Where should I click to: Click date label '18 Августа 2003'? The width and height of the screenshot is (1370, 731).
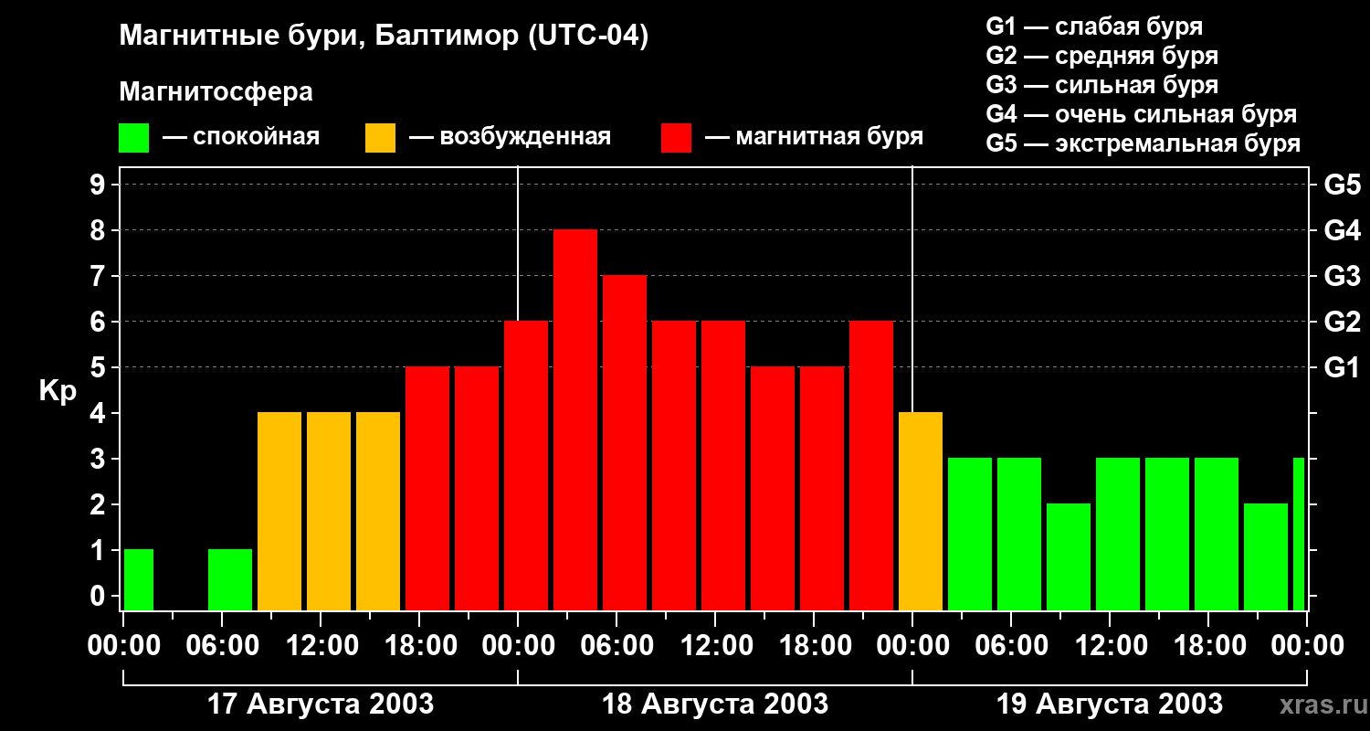[x=715, y=705]
